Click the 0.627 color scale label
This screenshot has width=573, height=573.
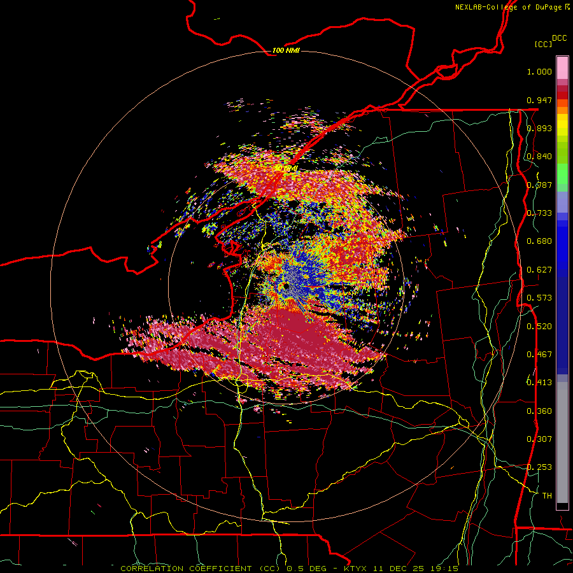[539, 270]
